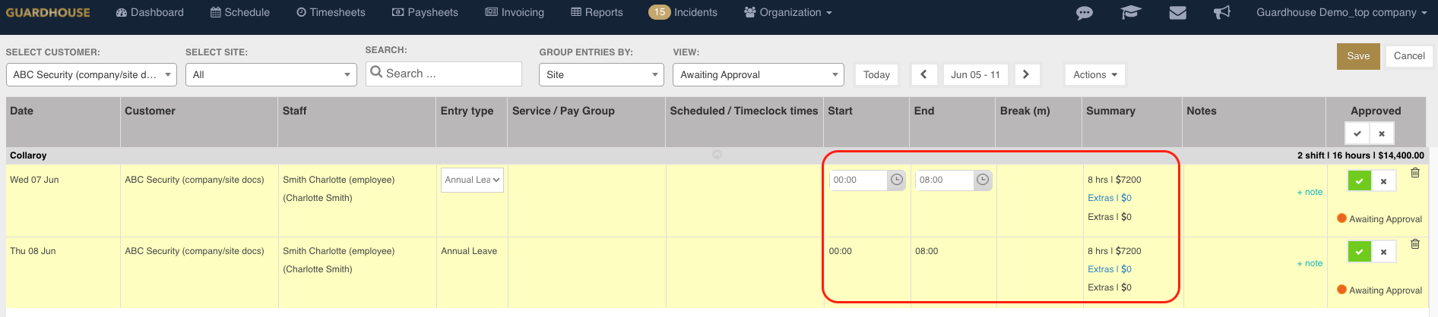The image size is (1438, 317).
Task: Delete the Wed 07 Jun entry with trash icon
Action: (x=1415, y=173)
